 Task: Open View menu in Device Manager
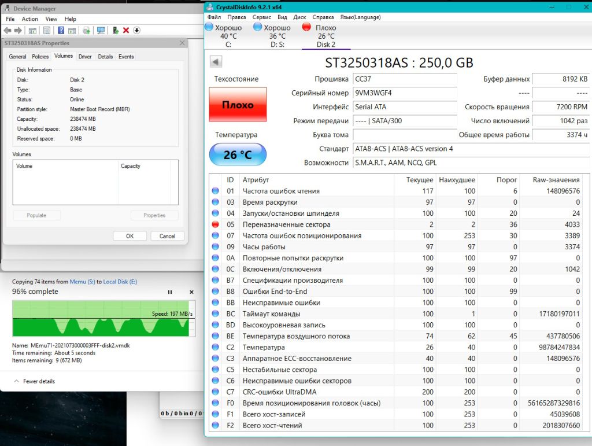(x=51, y=19)
